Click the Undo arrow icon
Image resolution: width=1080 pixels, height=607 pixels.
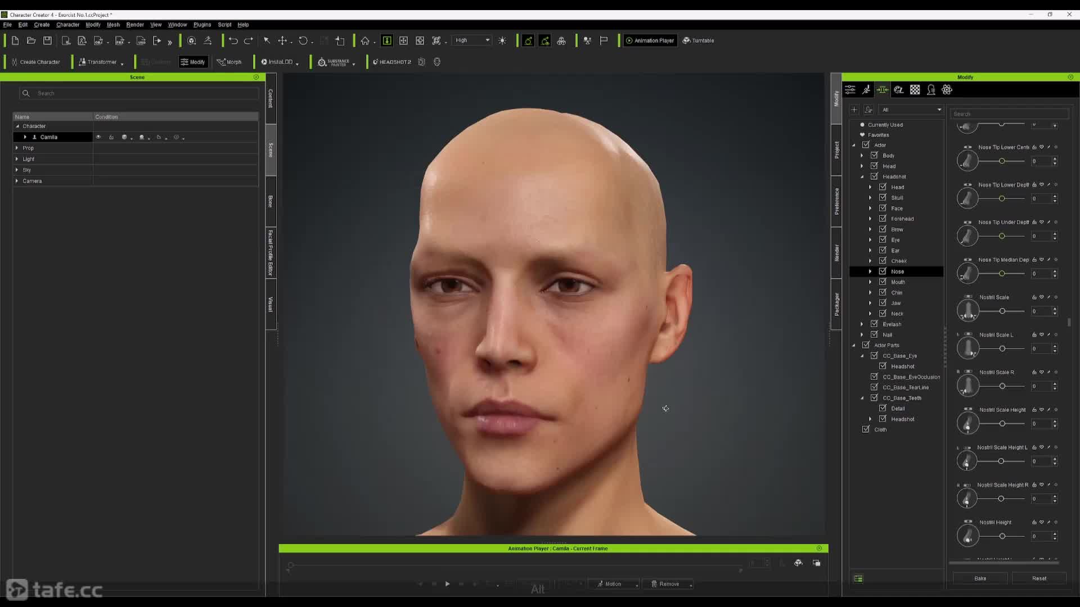tap(233, 40)
